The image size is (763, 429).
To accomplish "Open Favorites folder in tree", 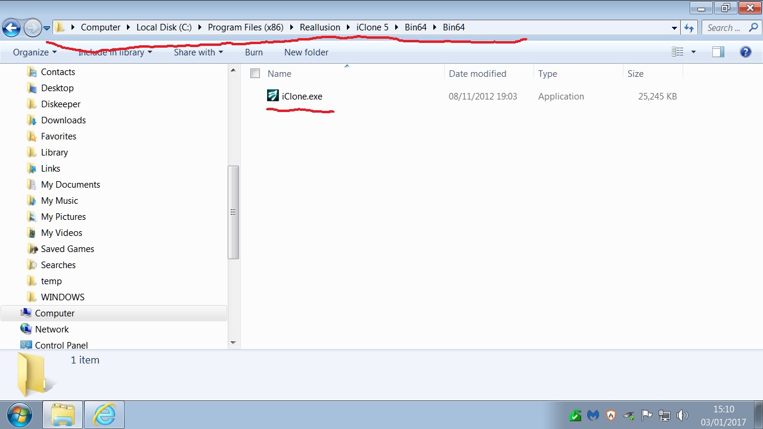I will point(58,136).
